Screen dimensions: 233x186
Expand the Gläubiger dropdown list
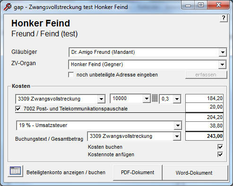[x=223, y=52]
